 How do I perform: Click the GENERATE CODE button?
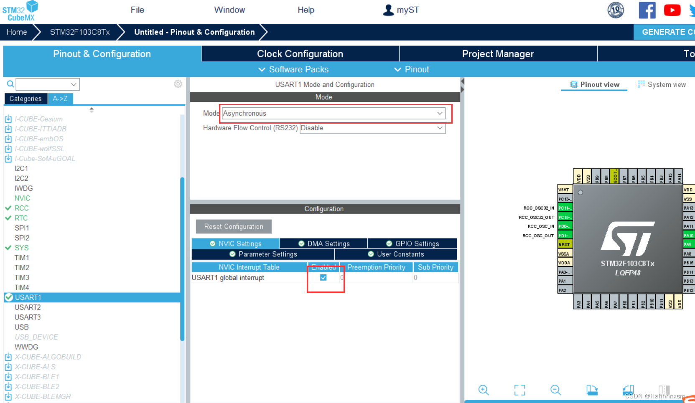pos(664,32)
